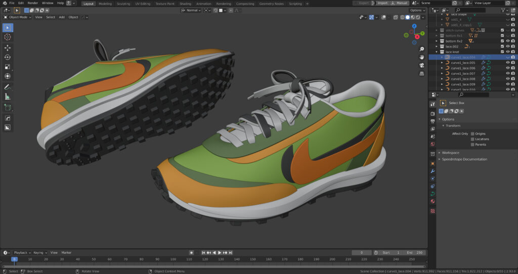Viewport: 518px width, 274px height.
Task: Open the Object Mode dropdown
Action: [x=17, y=17]
